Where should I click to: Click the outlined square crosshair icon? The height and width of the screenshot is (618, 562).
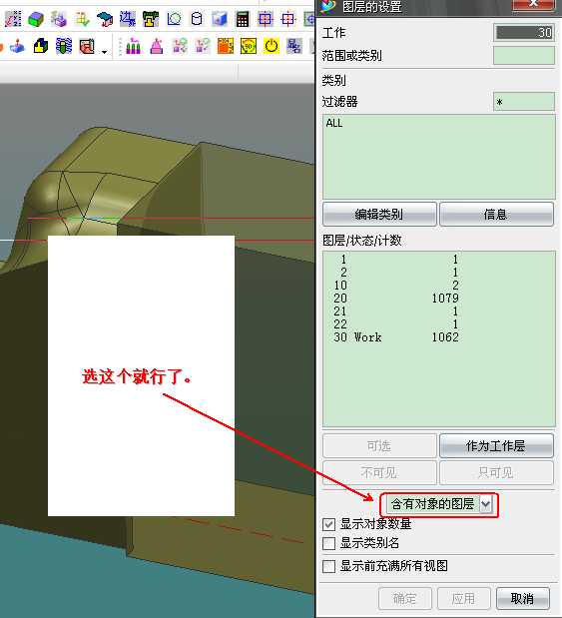coord(288,19)
